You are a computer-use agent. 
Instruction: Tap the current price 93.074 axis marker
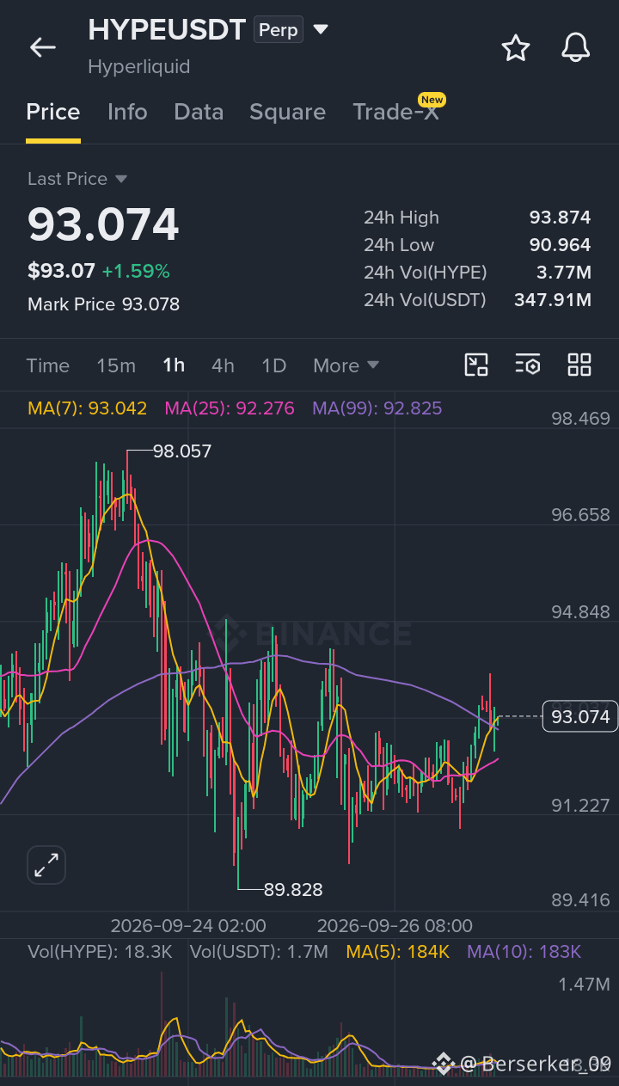(x=580, y=716)
